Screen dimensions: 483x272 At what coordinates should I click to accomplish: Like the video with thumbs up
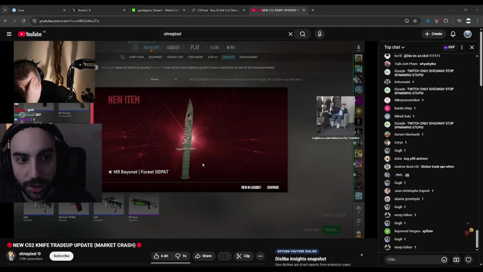pos(161,256)
